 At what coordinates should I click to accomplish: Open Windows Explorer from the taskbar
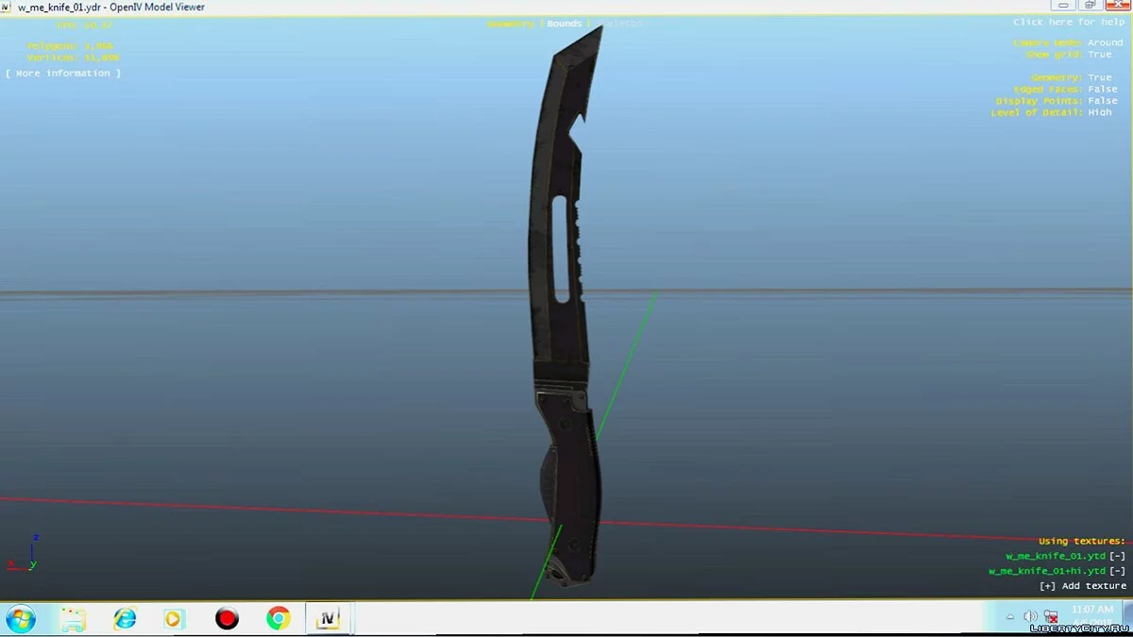click(73, 619)
